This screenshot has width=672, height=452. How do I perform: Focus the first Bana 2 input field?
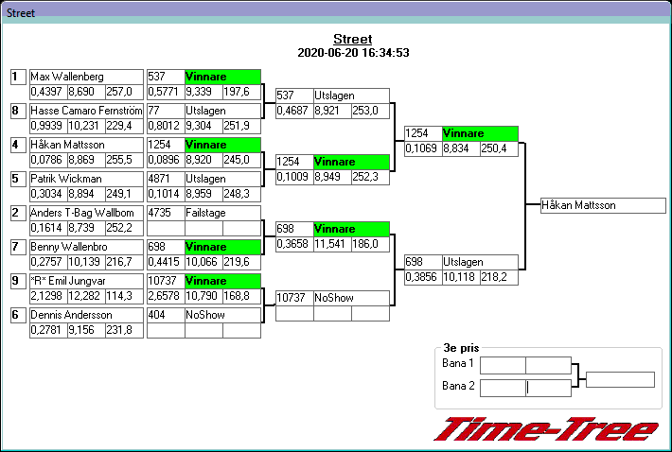click(503, 387)
